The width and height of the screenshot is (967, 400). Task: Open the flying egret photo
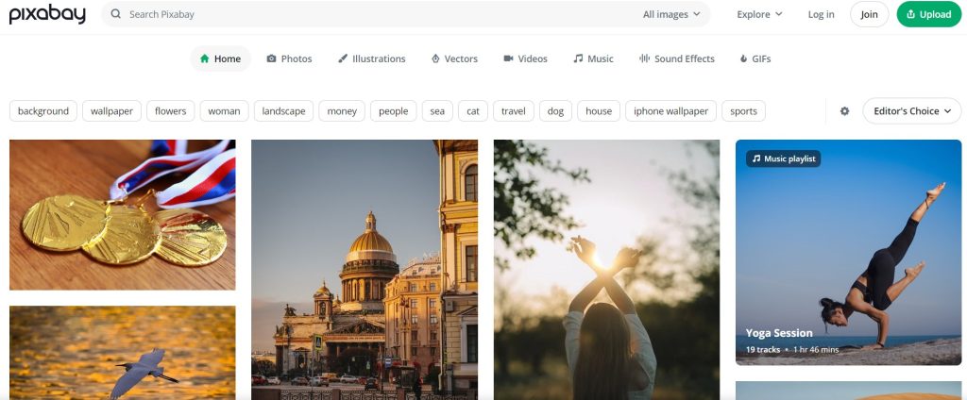click(x=122, y=353)
